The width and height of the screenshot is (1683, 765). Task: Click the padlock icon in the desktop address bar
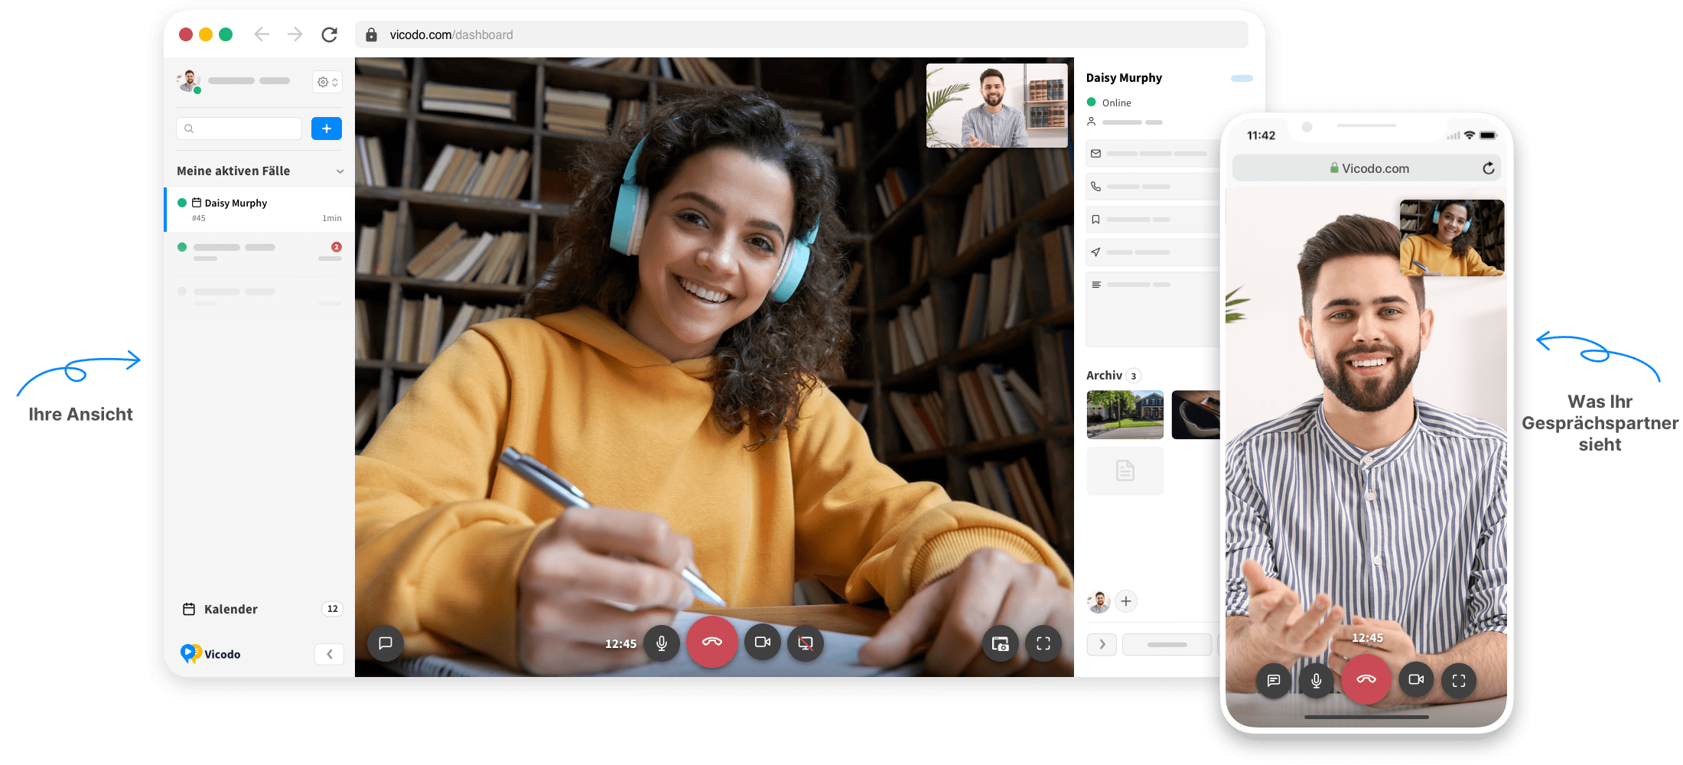[371, 34]
